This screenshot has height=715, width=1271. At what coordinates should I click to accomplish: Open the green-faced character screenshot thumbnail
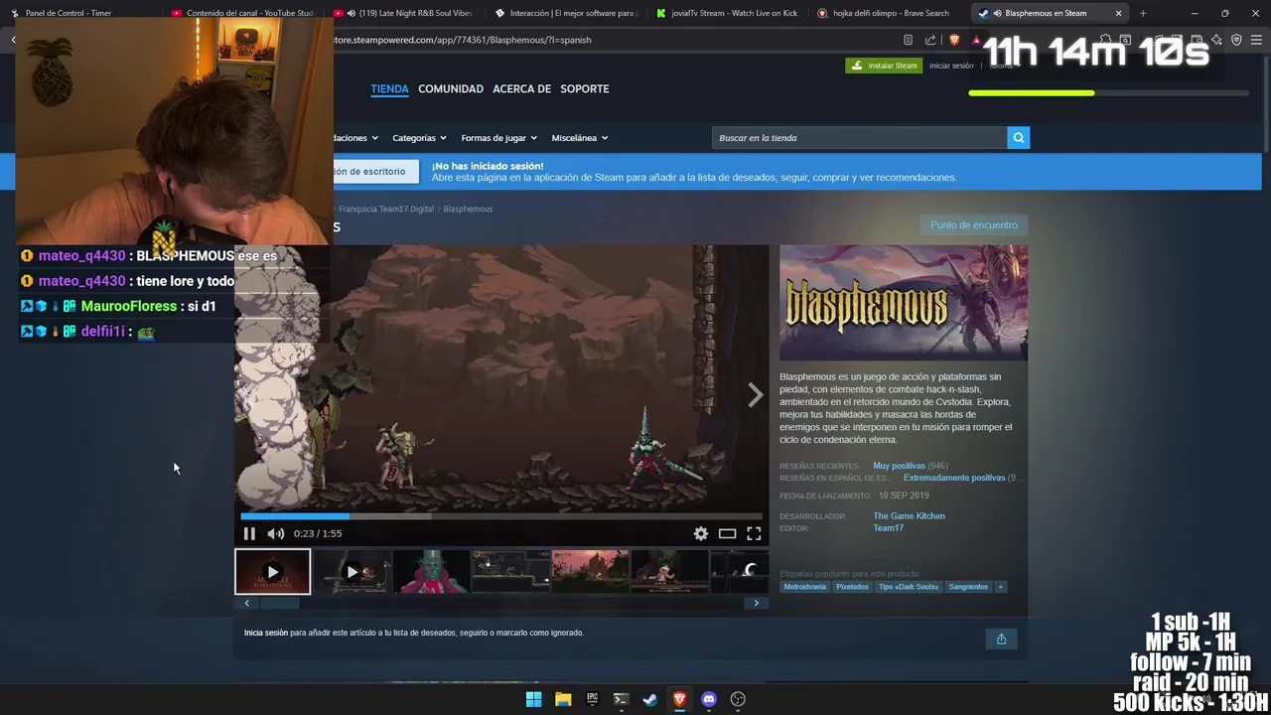[431, 572]
